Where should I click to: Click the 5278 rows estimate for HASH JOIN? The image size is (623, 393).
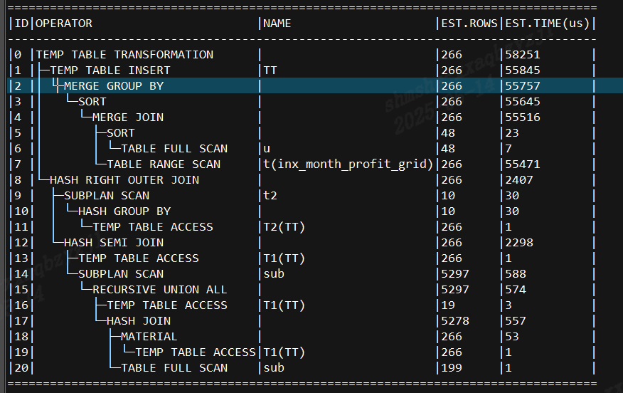pos(455,321)
